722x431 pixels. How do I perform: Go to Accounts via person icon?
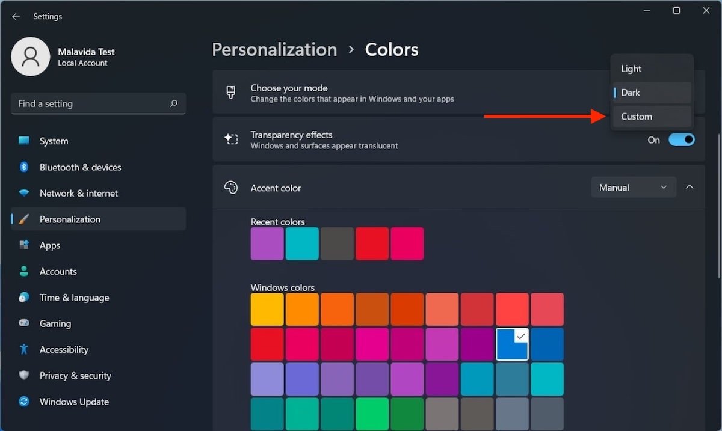click(x=24, y=271)
